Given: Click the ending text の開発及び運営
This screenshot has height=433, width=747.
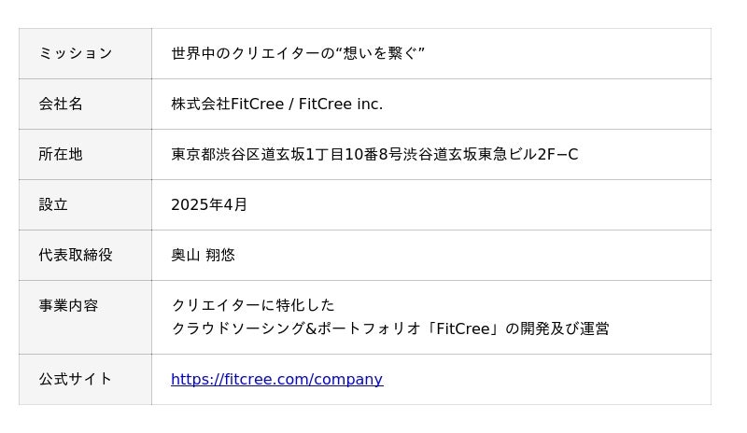Looking at the screenshot, I should tap(557, 328).
